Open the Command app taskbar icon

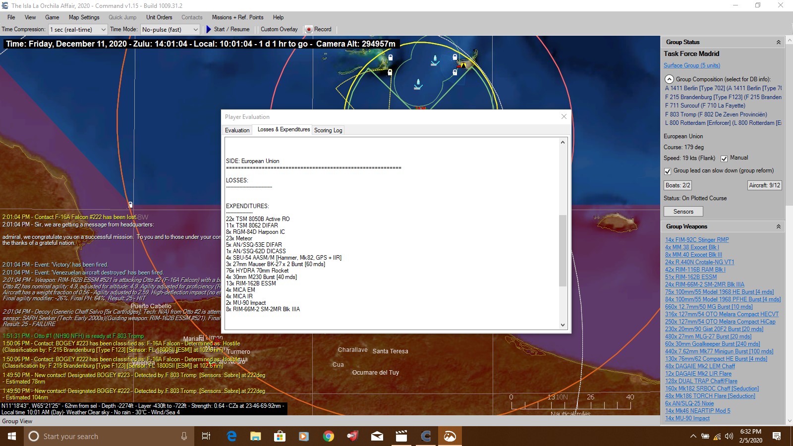tap(426, 436)
